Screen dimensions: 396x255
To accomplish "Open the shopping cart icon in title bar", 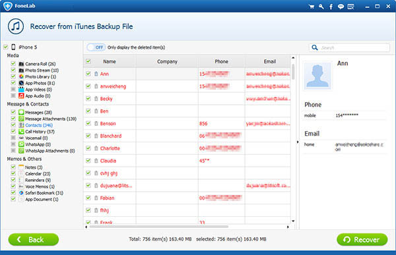I will point(312,7).
